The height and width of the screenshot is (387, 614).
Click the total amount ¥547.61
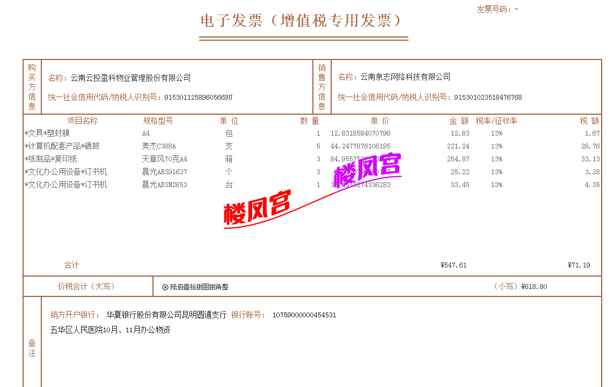pos(454,265)
